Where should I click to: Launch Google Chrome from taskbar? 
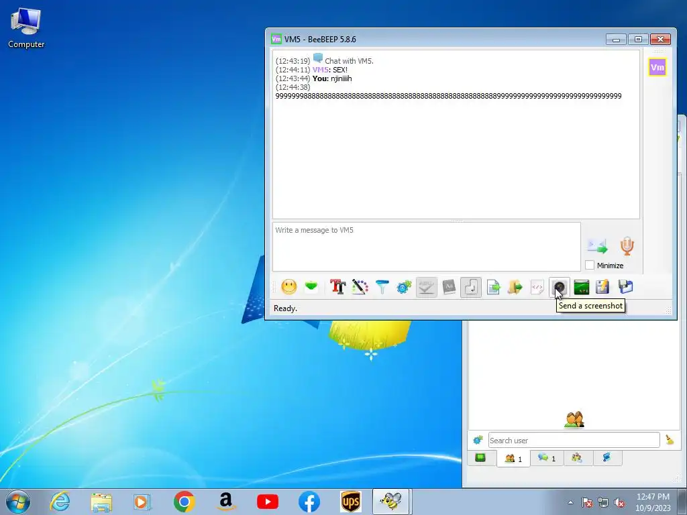184,502
